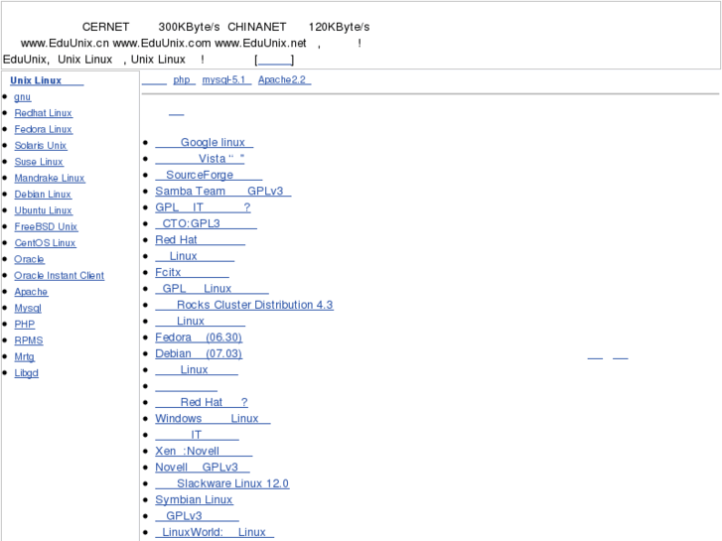Open the Windows Linux article
Screen dimensions: 722x541
(213, 419)
